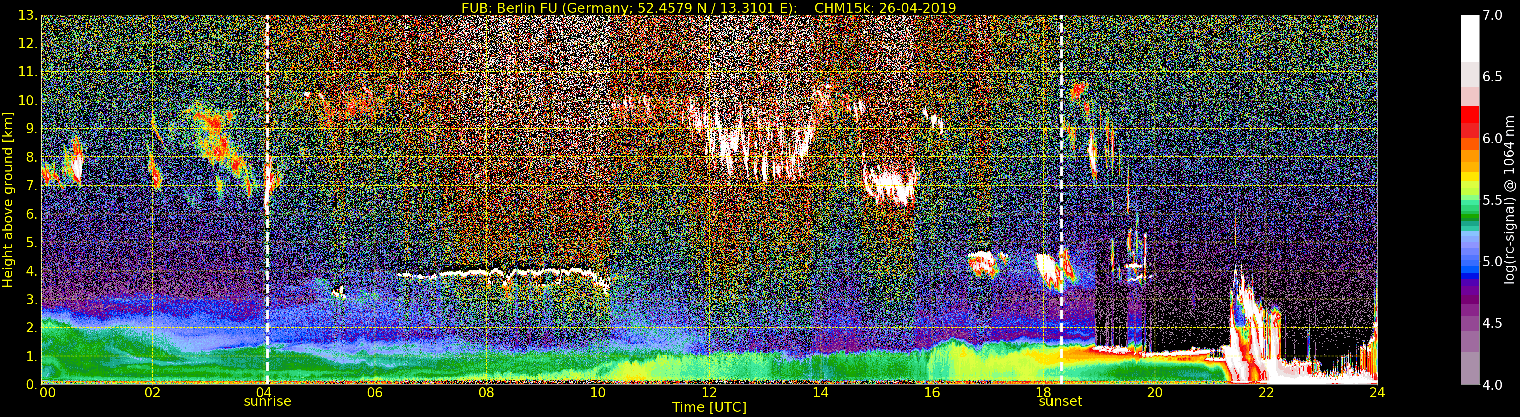Click the '06' time axis tick label

pyautogui.click(x=375, y=393)
